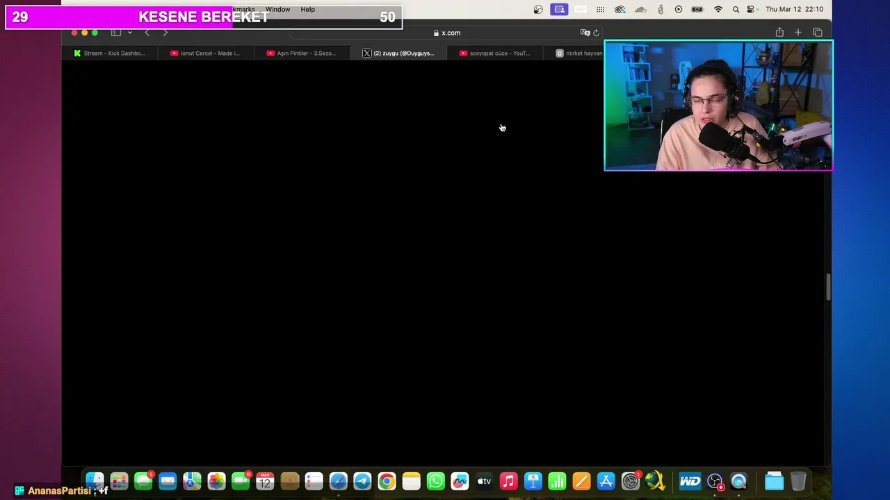Viewport: 890px width, 500px height.
Task: Open Keynote from the Dock
Action: (x=533, y=481)
